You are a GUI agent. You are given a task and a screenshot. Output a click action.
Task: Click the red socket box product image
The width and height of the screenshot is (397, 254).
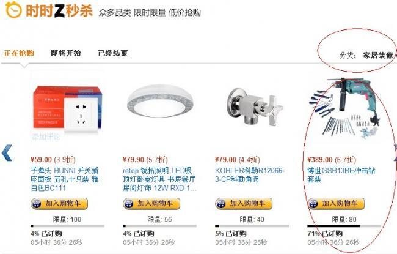(x=67, y=109)
